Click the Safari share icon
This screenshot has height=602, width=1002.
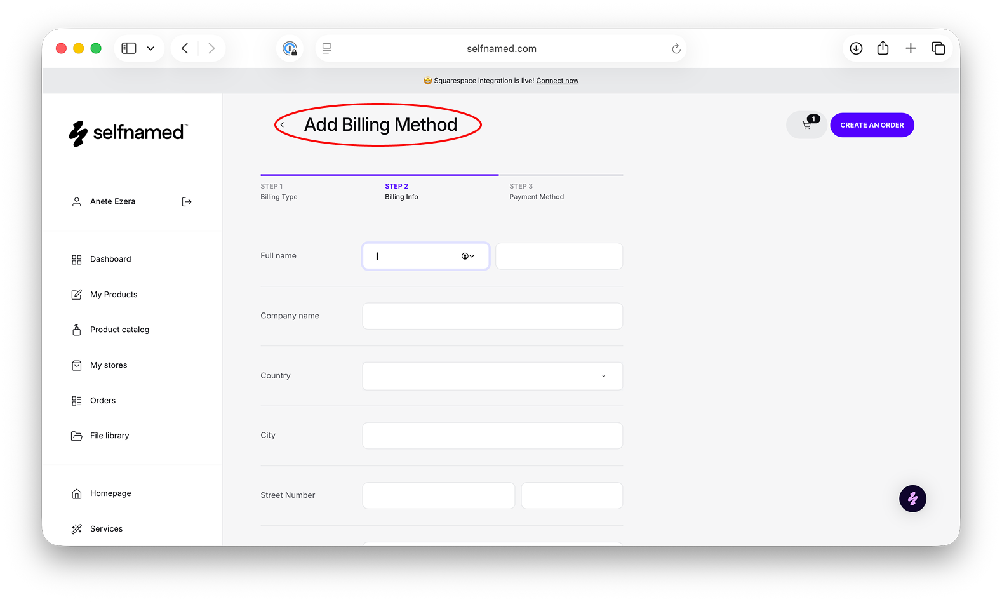pyautogui.click(x=883, y=48)
